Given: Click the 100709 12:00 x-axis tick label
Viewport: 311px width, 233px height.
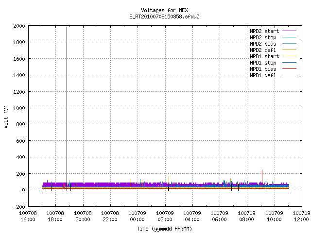Looking at the screenshot, I should 301,216.
